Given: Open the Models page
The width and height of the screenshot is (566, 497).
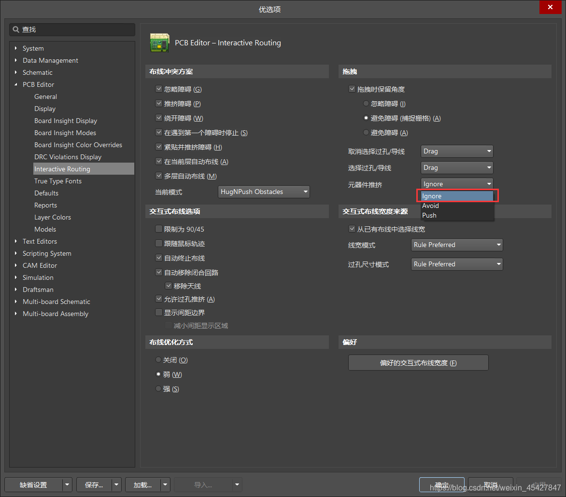Looking at the screenshot, I should 45,229.
